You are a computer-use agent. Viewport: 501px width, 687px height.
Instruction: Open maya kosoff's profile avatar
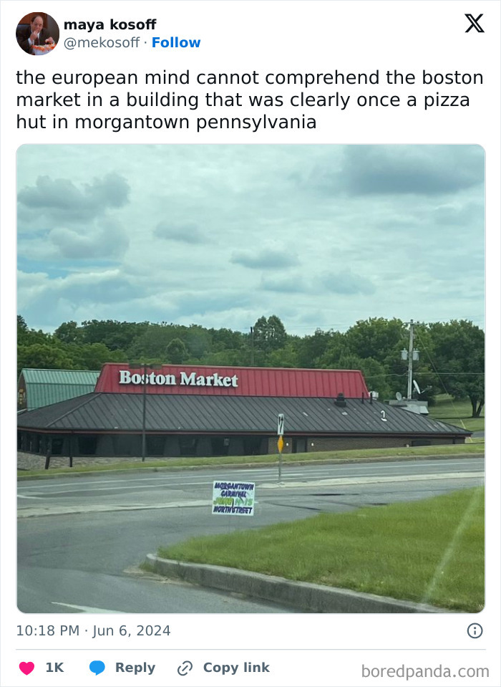tap(37, 33)
